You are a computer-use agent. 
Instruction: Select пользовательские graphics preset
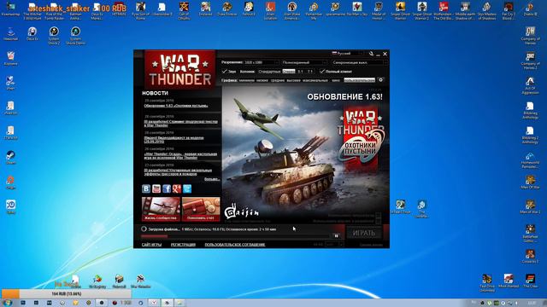(359, 80)
